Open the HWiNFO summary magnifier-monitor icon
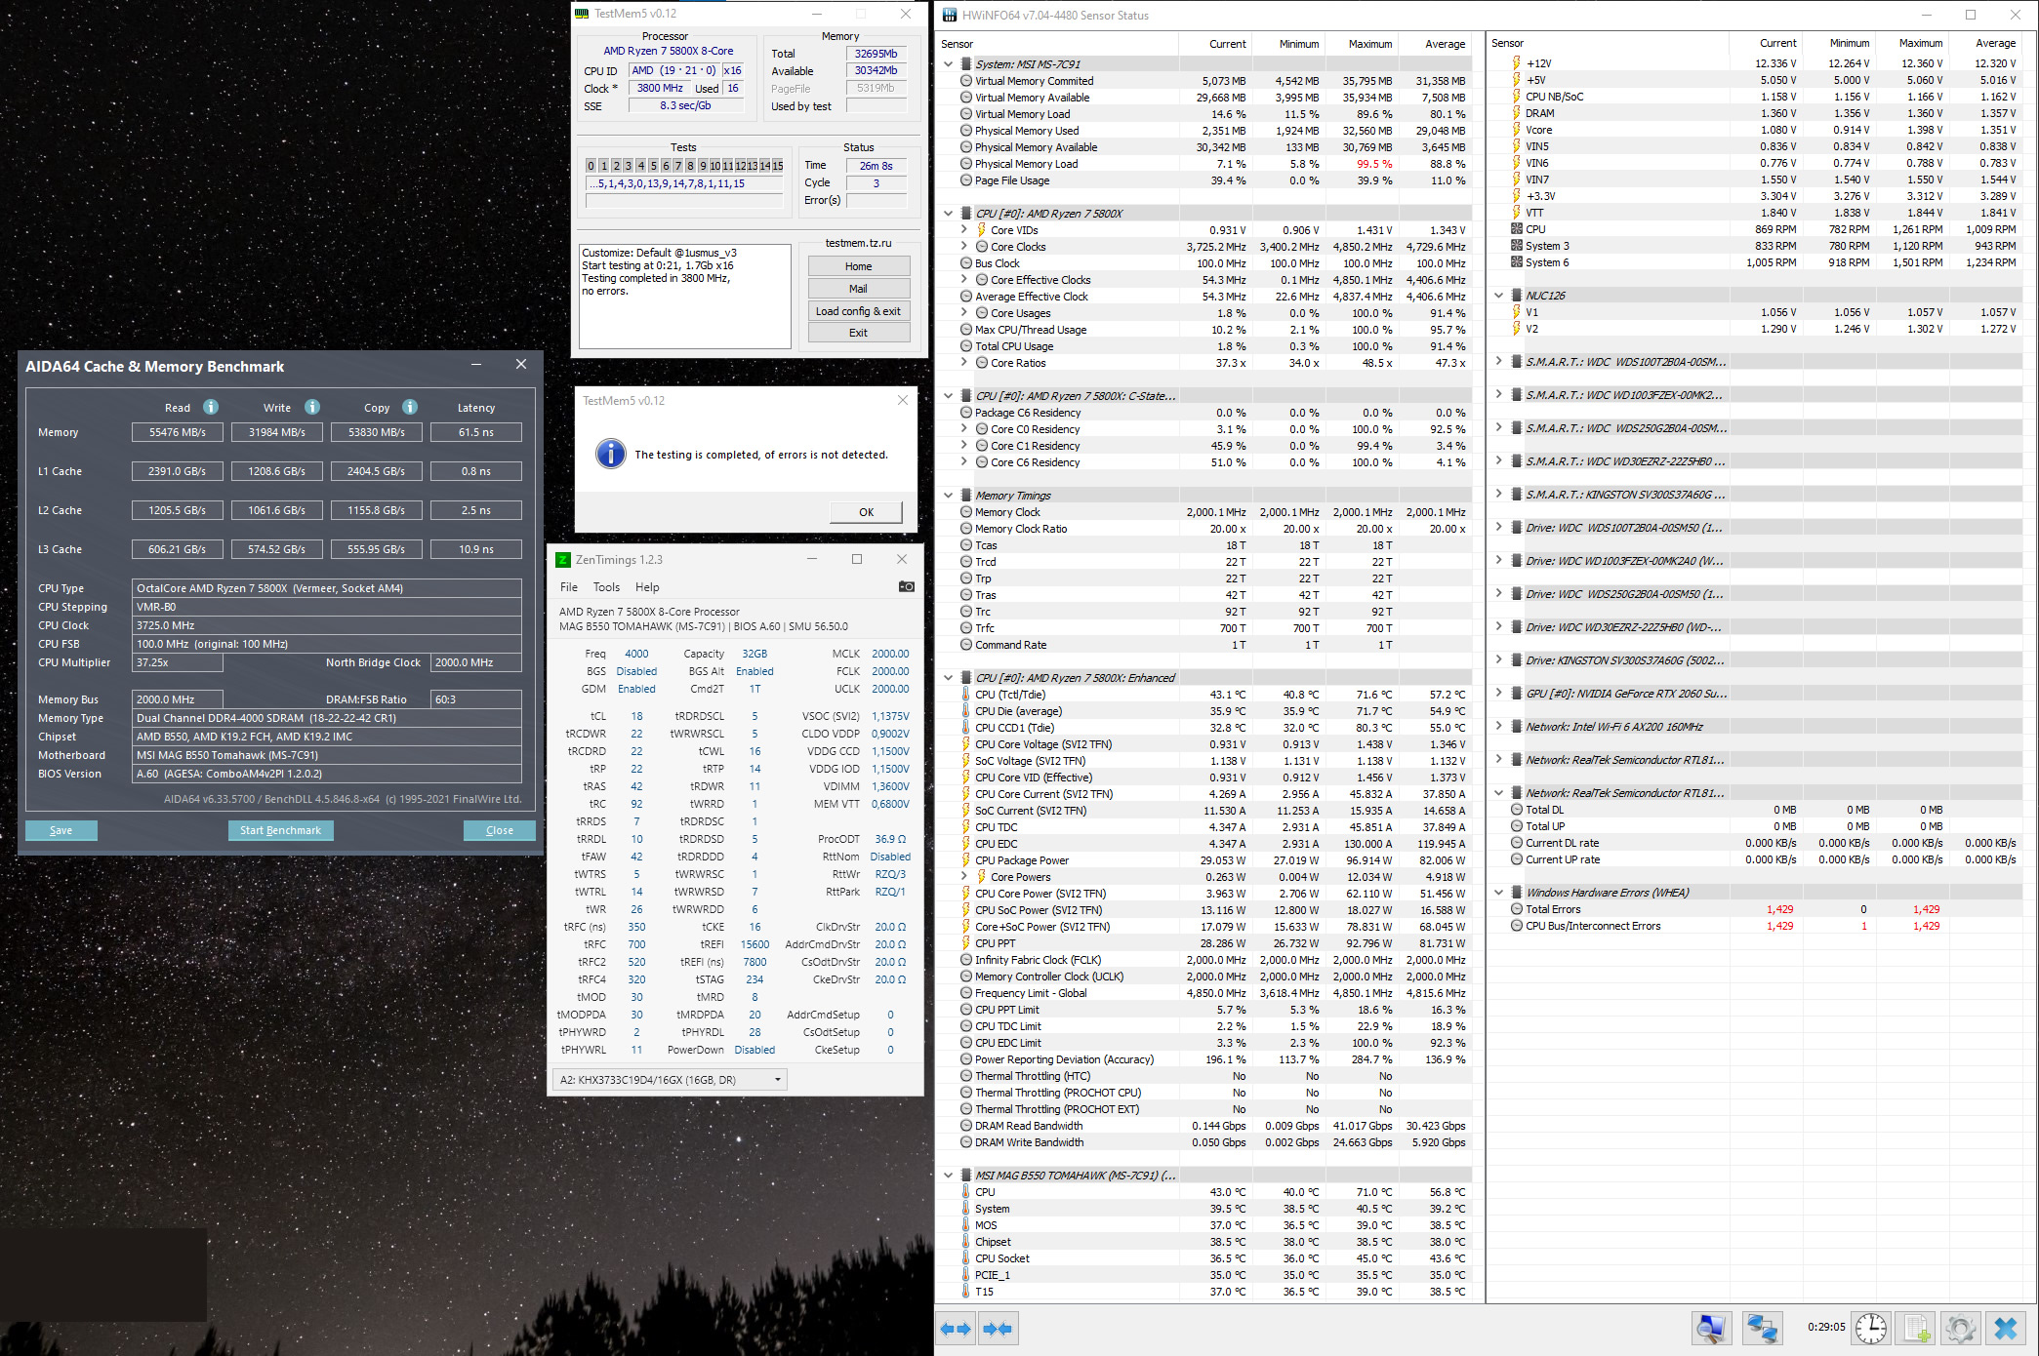Screen dimensions: 2039x1356 (x=1712, y=1328)
